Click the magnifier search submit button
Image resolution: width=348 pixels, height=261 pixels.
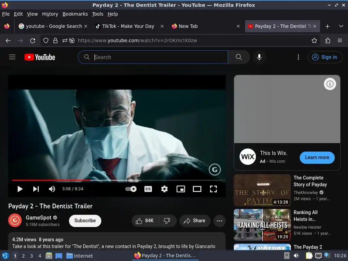coord(239,57)
